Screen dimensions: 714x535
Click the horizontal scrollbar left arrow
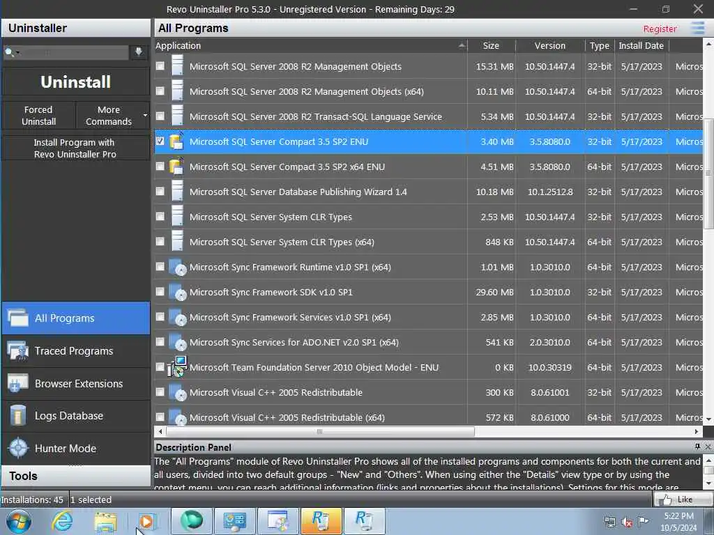pos(160,431)
